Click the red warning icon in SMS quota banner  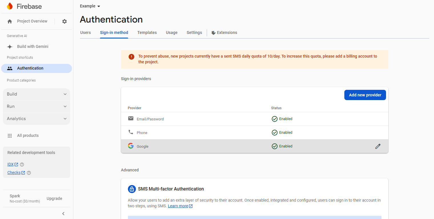pos(131,57)
